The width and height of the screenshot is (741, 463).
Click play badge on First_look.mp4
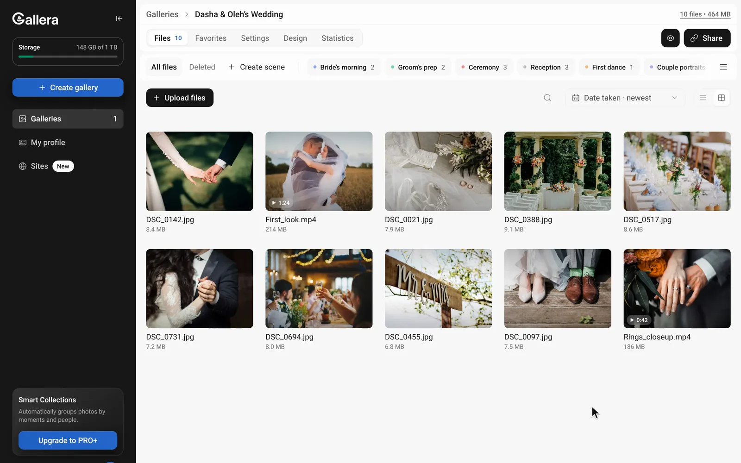(281, 203)
